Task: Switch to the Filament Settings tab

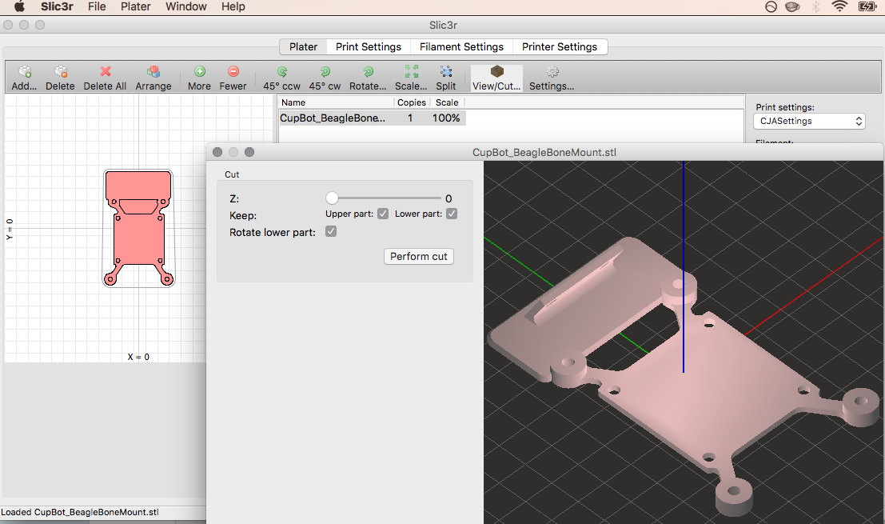Action: [462, 47]
